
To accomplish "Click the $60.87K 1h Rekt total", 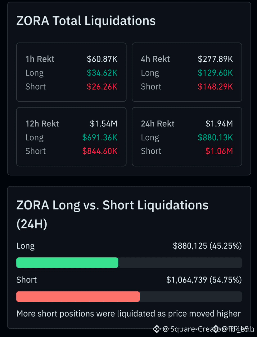I will pos(102,59).
